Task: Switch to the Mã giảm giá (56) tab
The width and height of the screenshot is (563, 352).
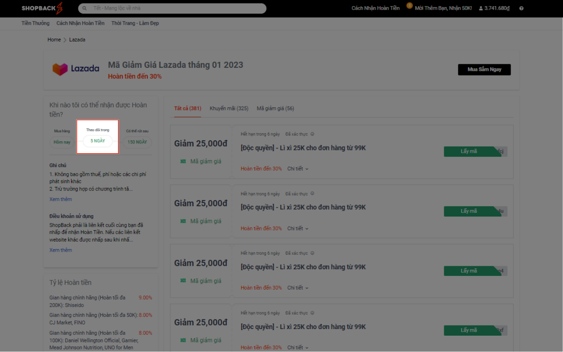Action: [275, 109]
